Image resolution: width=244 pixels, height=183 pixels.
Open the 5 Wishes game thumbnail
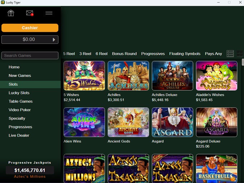click(84, 76)
